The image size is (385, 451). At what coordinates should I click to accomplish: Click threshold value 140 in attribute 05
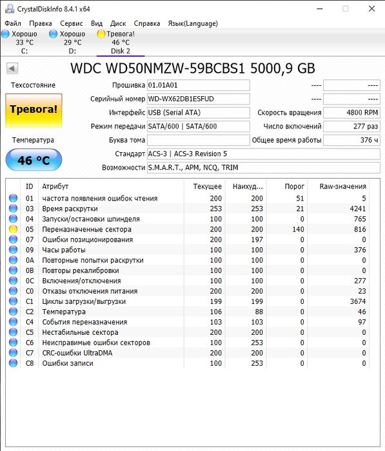coord(299,229)
